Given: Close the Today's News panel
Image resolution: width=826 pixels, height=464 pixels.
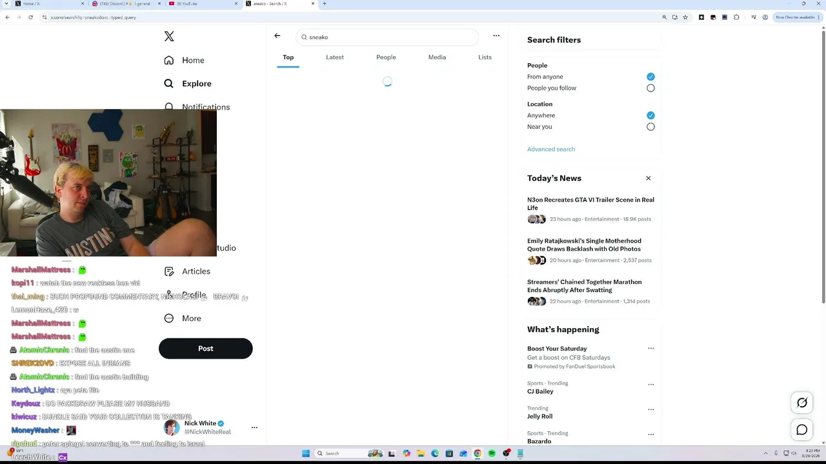Looking at the screenshot, I should (x=649, y=179).
